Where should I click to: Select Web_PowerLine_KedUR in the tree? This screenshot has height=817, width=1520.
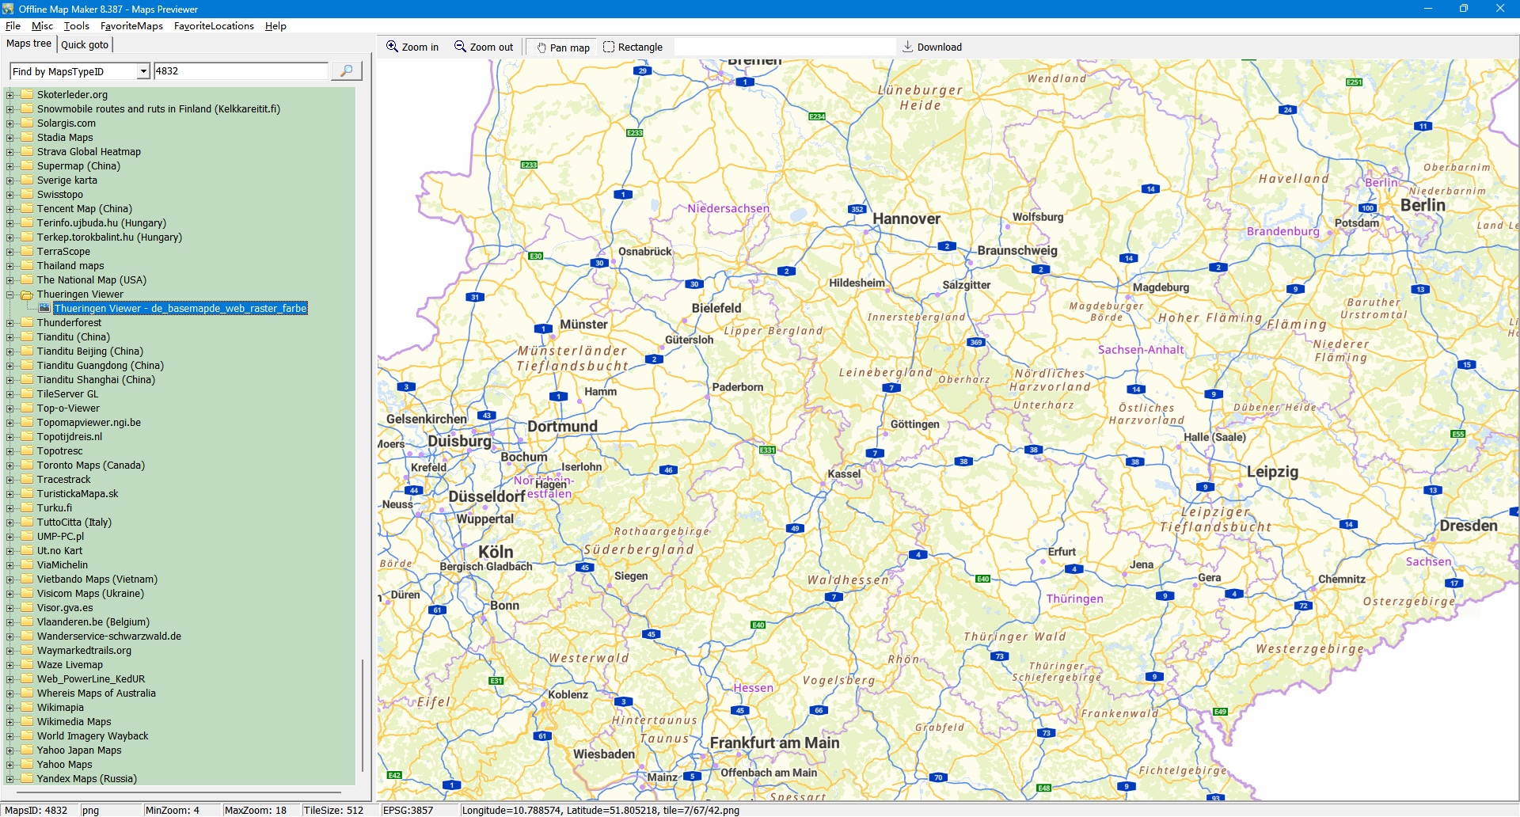(x=91, y=679)
